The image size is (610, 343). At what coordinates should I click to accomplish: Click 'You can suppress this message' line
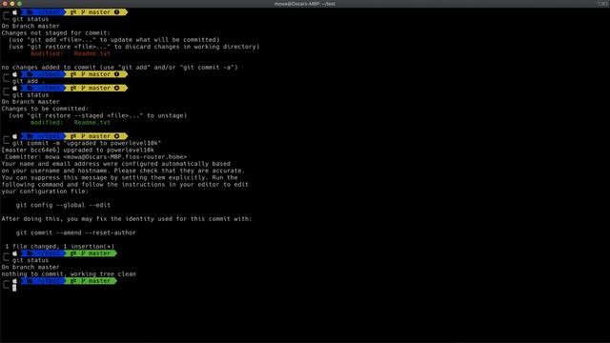(x=119, y=178)
